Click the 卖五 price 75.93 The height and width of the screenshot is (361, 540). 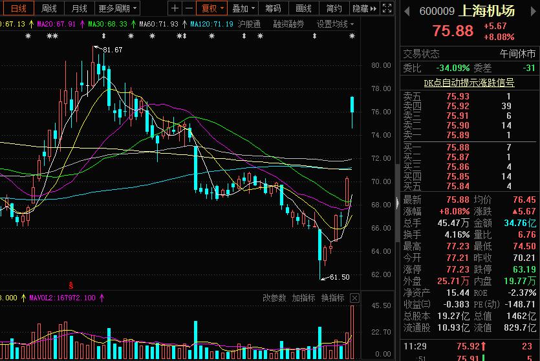click(458, 96)
